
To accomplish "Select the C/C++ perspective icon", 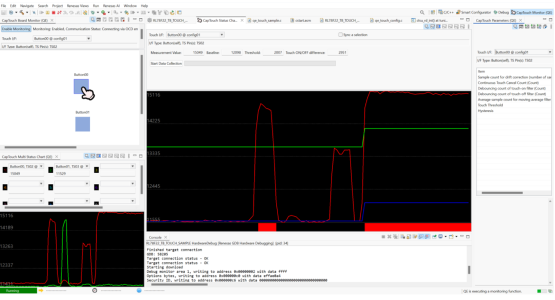I will 446,12.
